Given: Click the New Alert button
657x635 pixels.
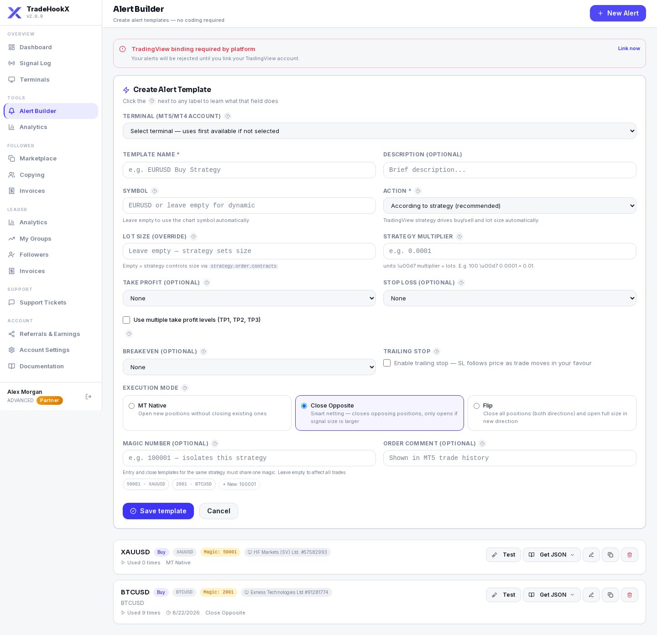Looking at the screenshot, I should (x=618, y=13).
